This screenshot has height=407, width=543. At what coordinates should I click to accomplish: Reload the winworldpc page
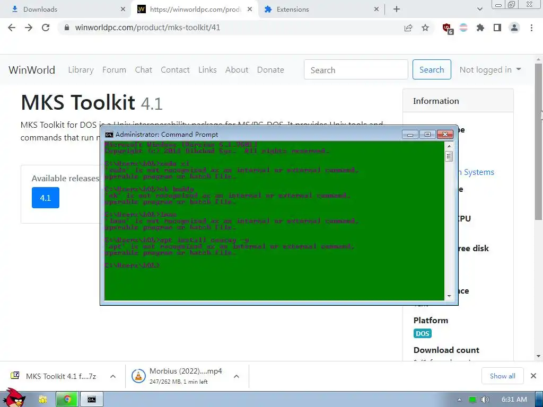(x=46, y=28)
